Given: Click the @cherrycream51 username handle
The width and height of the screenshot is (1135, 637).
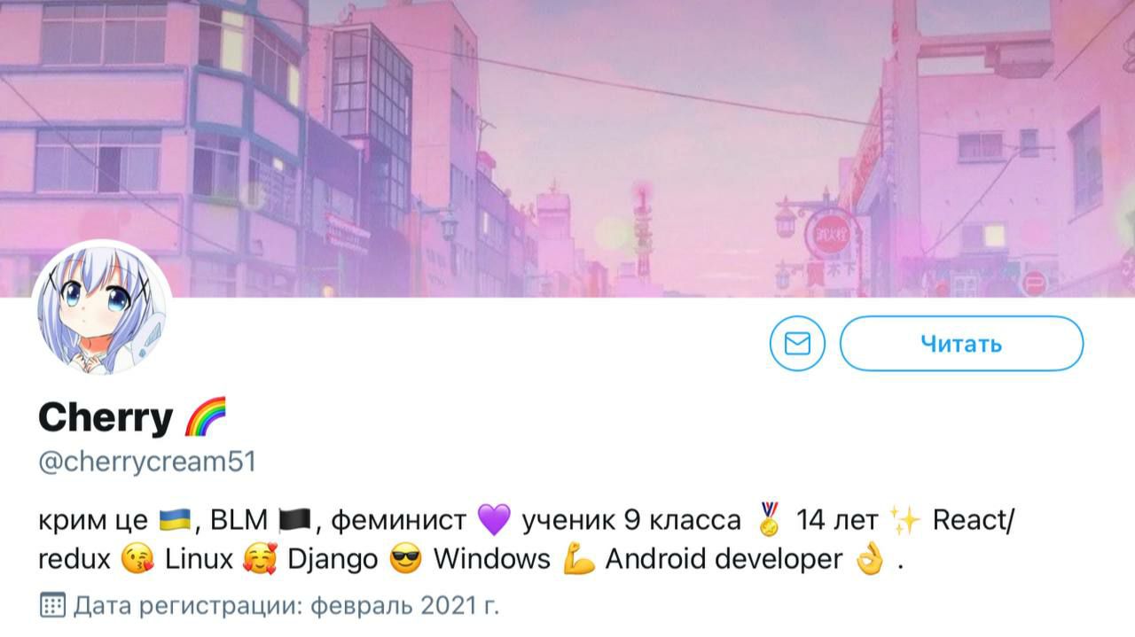Looking at the screenshot, I should pos(147,462).
